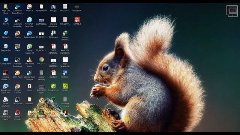
Task: Select the Firefox shortcut
Action: [x=18, y=34]
